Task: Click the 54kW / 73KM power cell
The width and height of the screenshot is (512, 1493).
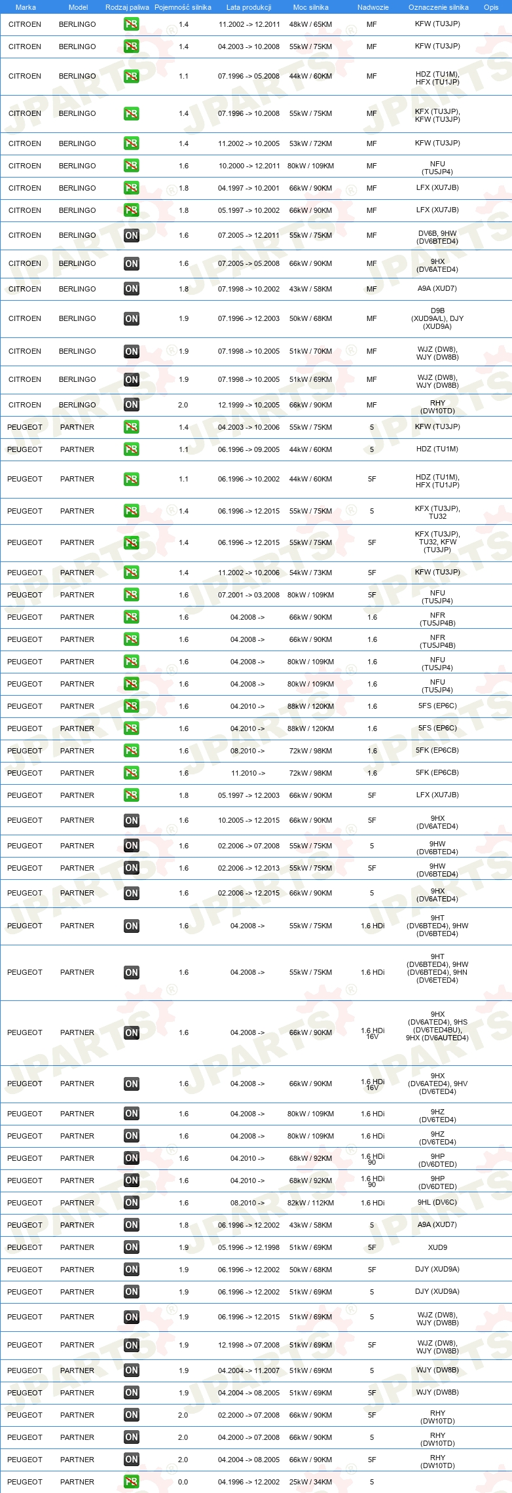Action: 311,573
